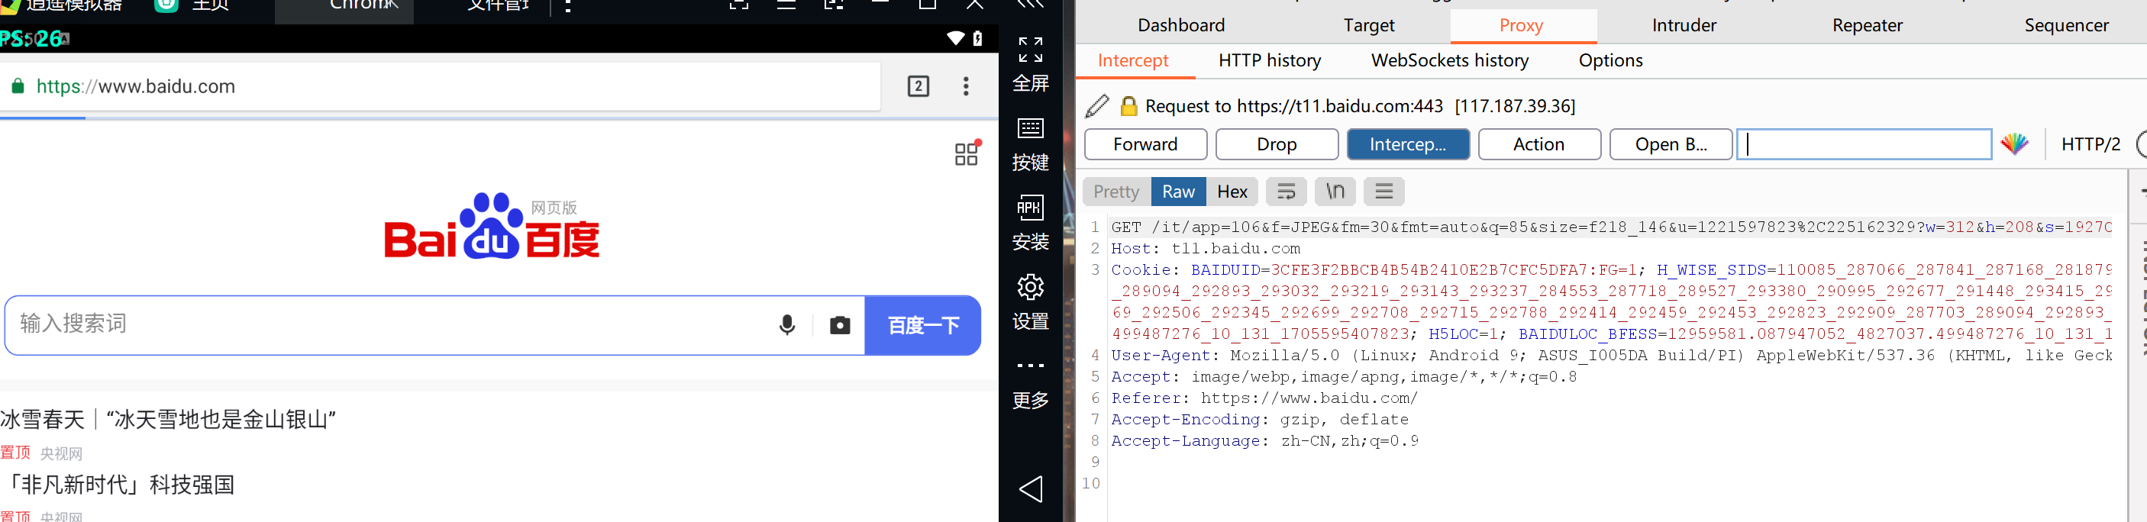
Task: Click the lock icon beside Request to
Action: coord(1128,106)
